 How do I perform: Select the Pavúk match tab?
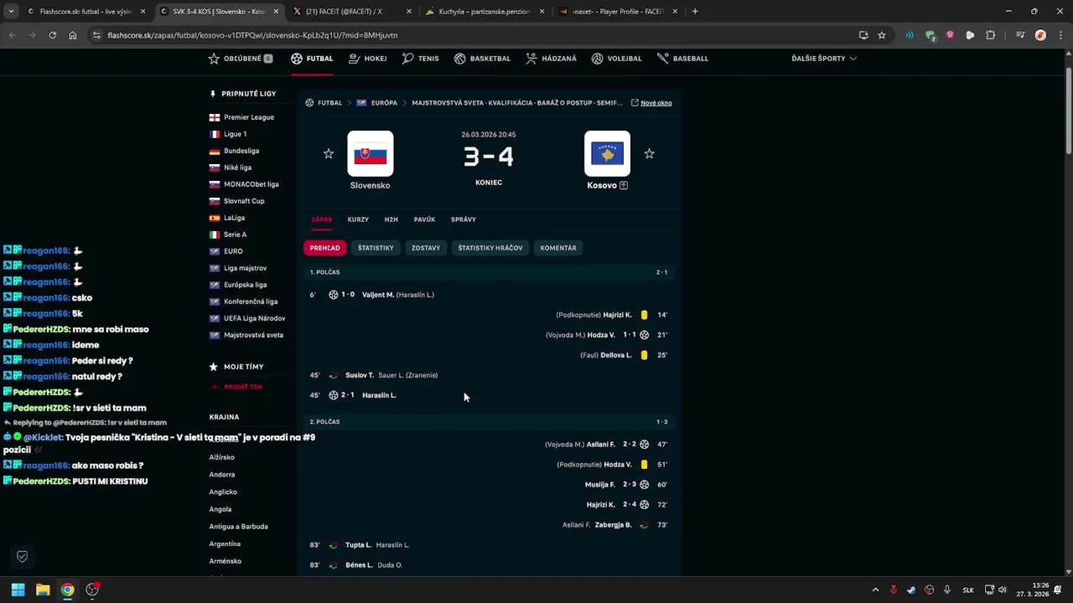tap(424, 219)
